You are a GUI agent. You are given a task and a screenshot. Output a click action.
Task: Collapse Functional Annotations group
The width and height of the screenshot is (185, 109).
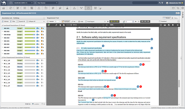click(x=2, y=25)
